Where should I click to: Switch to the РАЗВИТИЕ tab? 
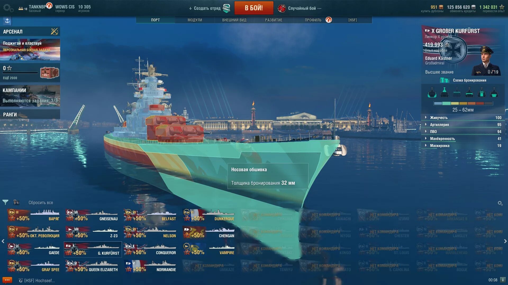(274, 20)
